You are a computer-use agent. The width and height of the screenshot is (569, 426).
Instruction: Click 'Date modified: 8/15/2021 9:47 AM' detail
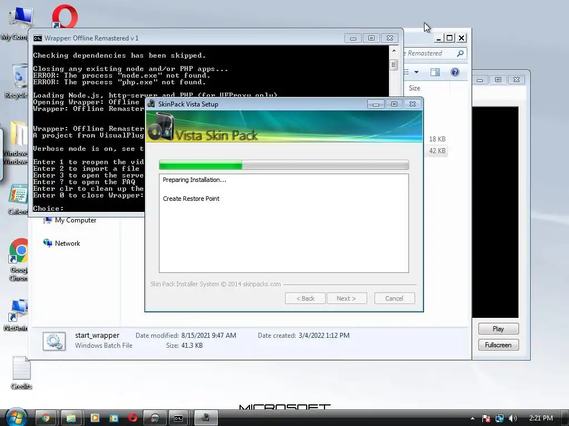pos(186,336)
